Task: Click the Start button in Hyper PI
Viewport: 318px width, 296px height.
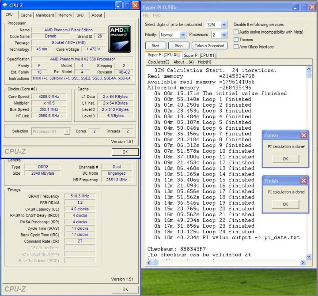Action: click(x=155, y=45)
